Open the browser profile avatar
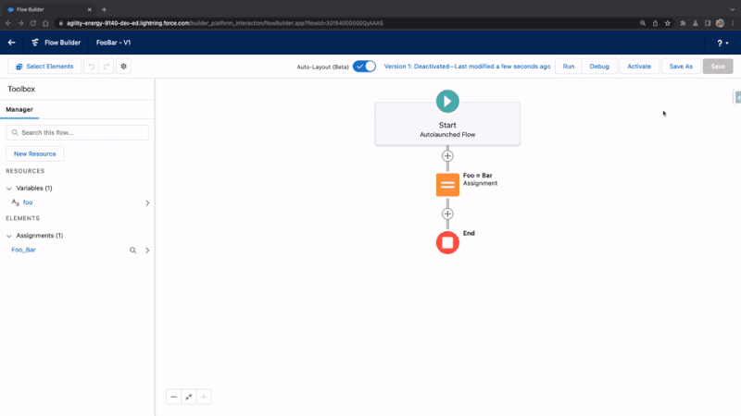The image size is (741, 416). (x=721, y=23)
